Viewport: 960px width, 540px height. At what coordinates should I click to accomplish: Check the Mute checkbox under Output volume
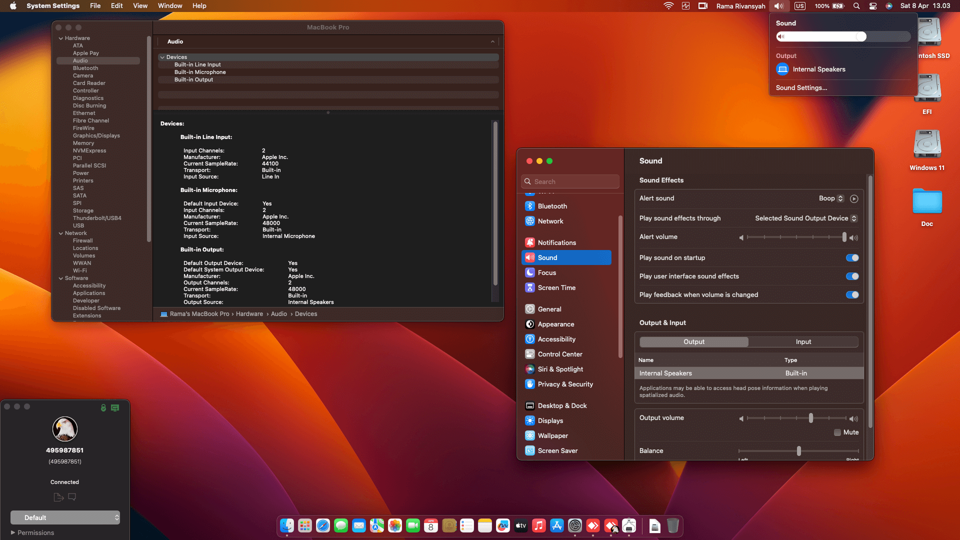point(837,432)
